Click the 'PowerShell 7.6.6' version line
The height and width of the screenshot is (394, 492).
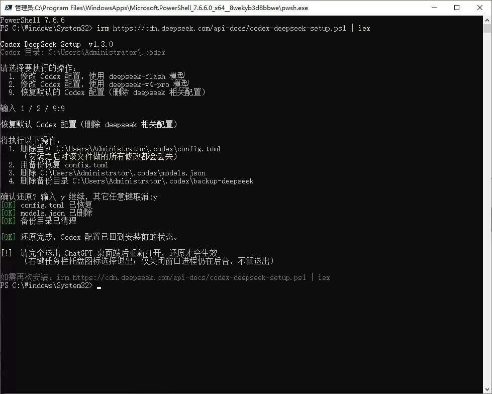click(x=33, y=20)
